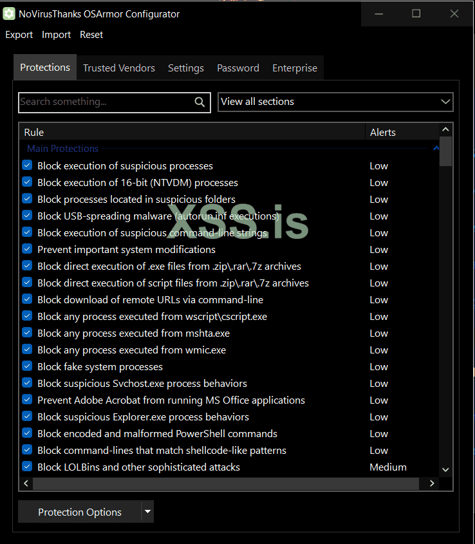
Task: Select the 'Main Protections' section heading
Action: [63, 149]
